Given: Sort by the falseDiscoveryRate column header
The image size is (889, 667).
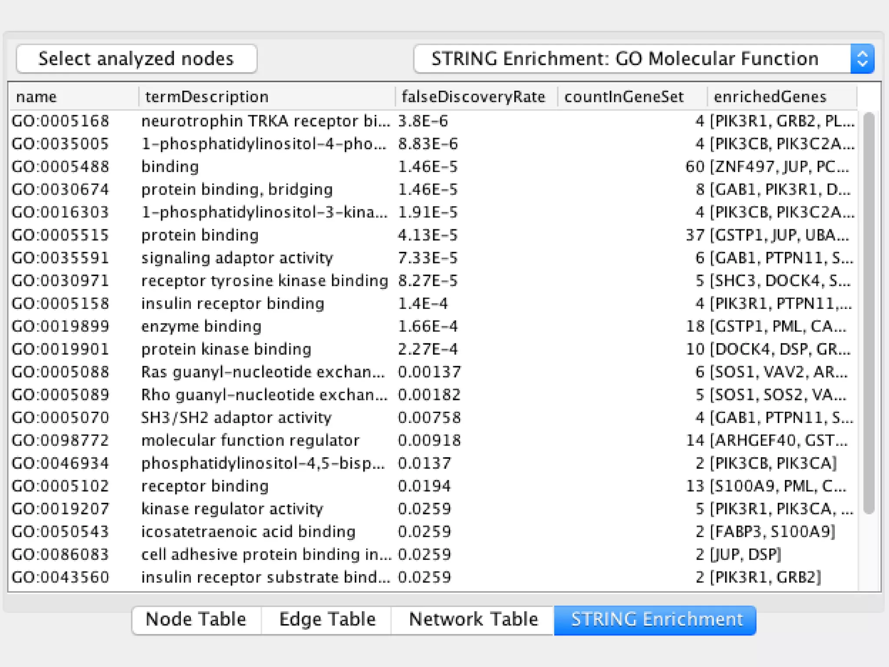Looking at the screenshot, I should click(473, 96).
